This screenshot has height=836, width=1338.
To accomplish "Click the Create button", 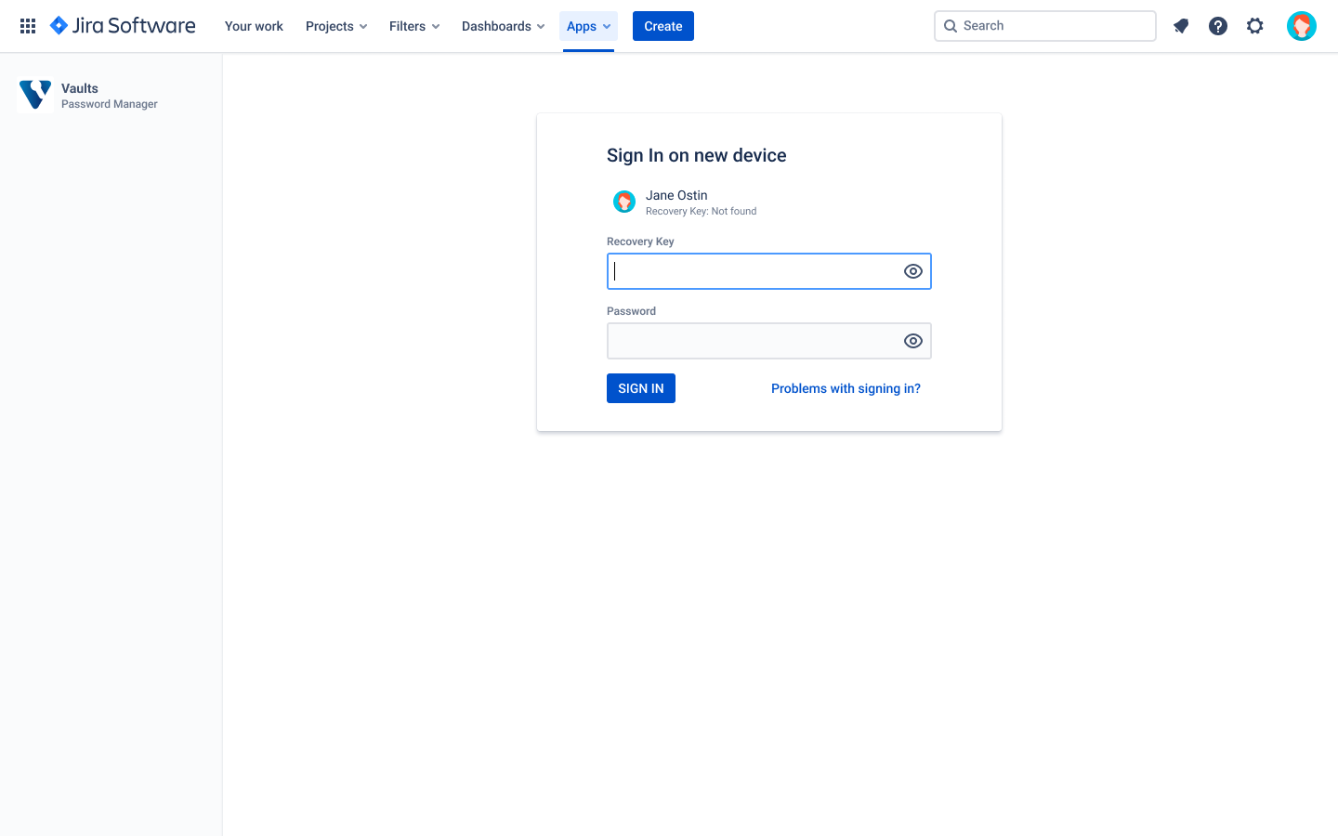I will 662,25.
